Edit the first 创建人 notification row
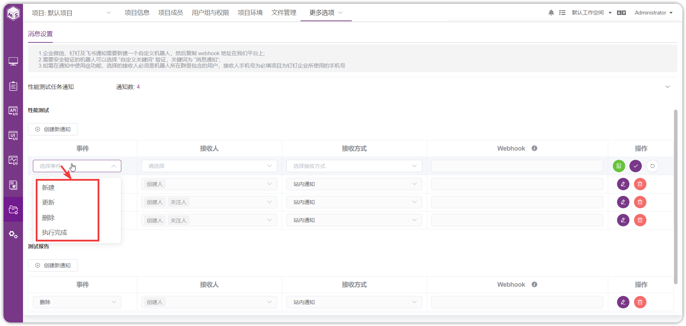 click(x=623, y=184)
